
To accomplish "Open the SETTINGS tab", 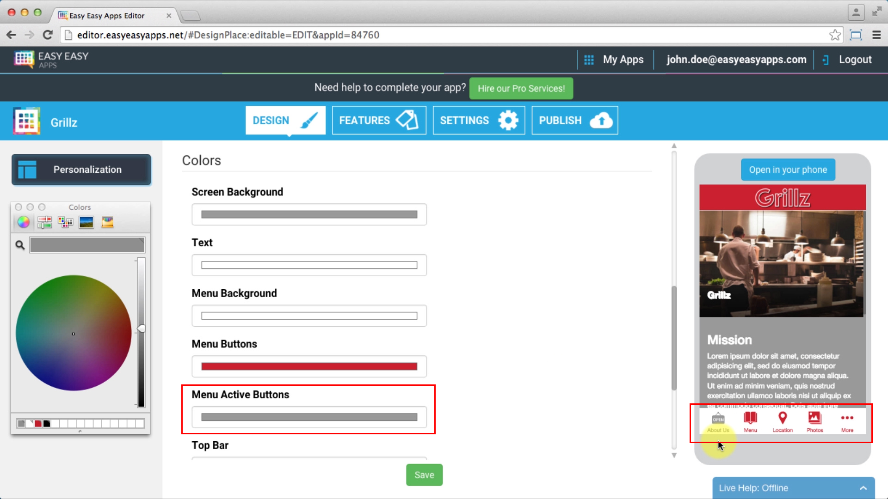I will tap(479, 121).
